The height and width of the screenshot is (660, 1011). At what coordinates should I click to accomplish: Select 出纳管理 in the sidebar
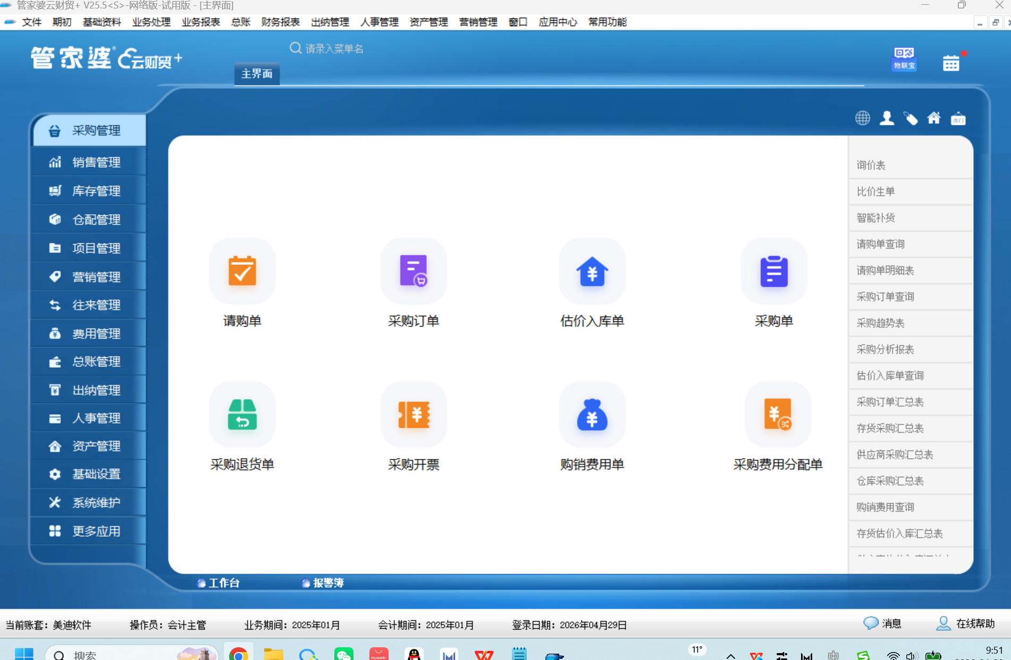tap(88, 390)
